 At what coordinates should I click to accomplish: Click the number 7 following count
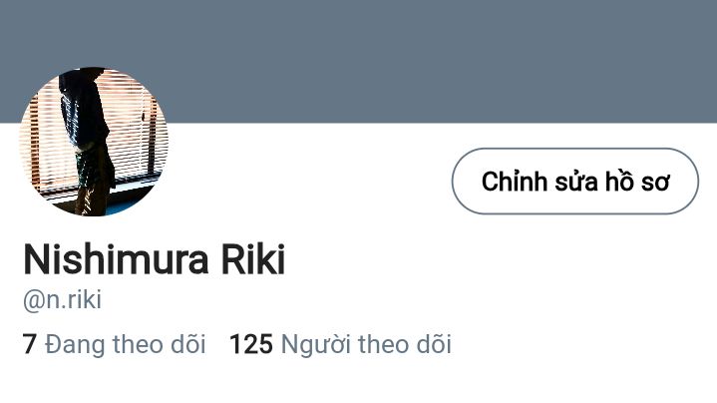29,344
